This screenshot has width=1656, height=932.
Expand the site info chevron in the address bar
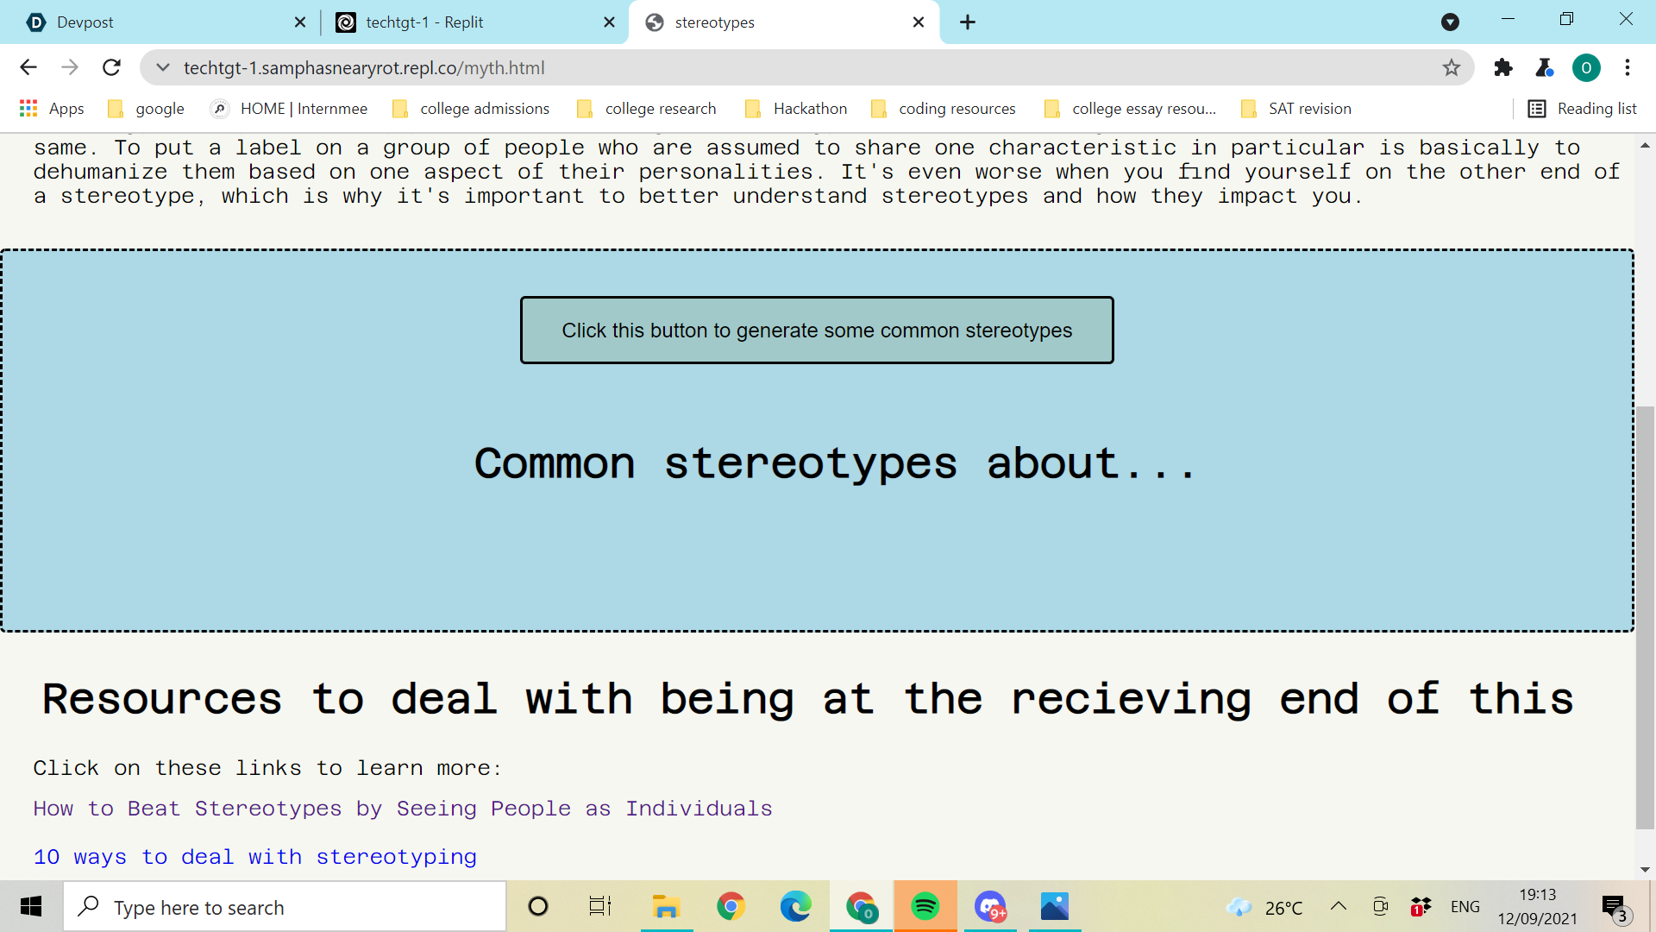[x=162, y=67]
